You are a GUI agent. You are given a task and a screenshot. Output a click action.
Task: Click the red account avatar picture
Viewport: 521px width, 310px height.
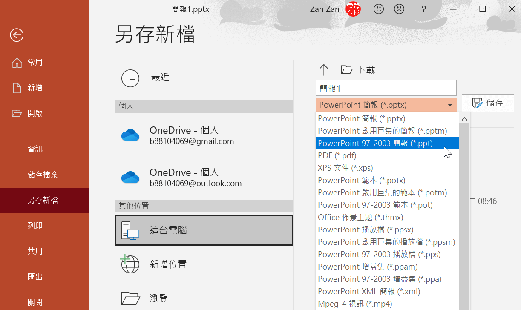[353, 9]
